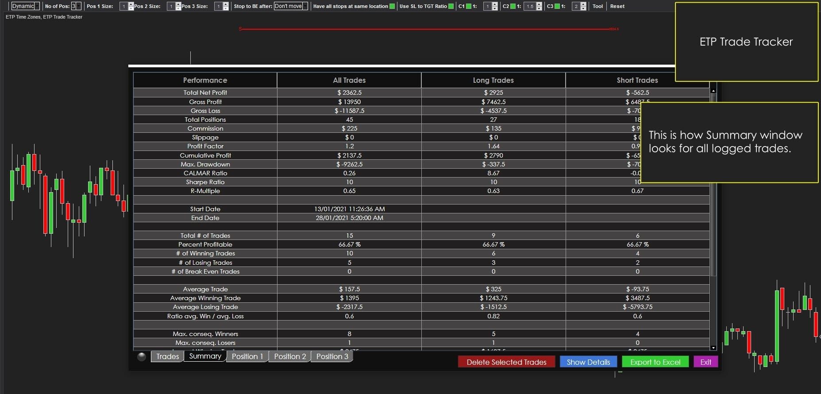Increase Pos 3 Size with up arrow
The width and height of the screenshot is (821, 394).
click(x=226, y=4)
